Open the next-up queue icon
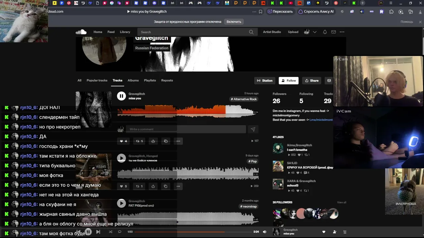424x238 pixels. coord(345,232)
